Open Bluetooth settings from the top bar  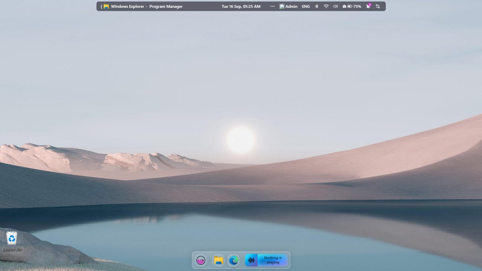[x=317, y=6]
